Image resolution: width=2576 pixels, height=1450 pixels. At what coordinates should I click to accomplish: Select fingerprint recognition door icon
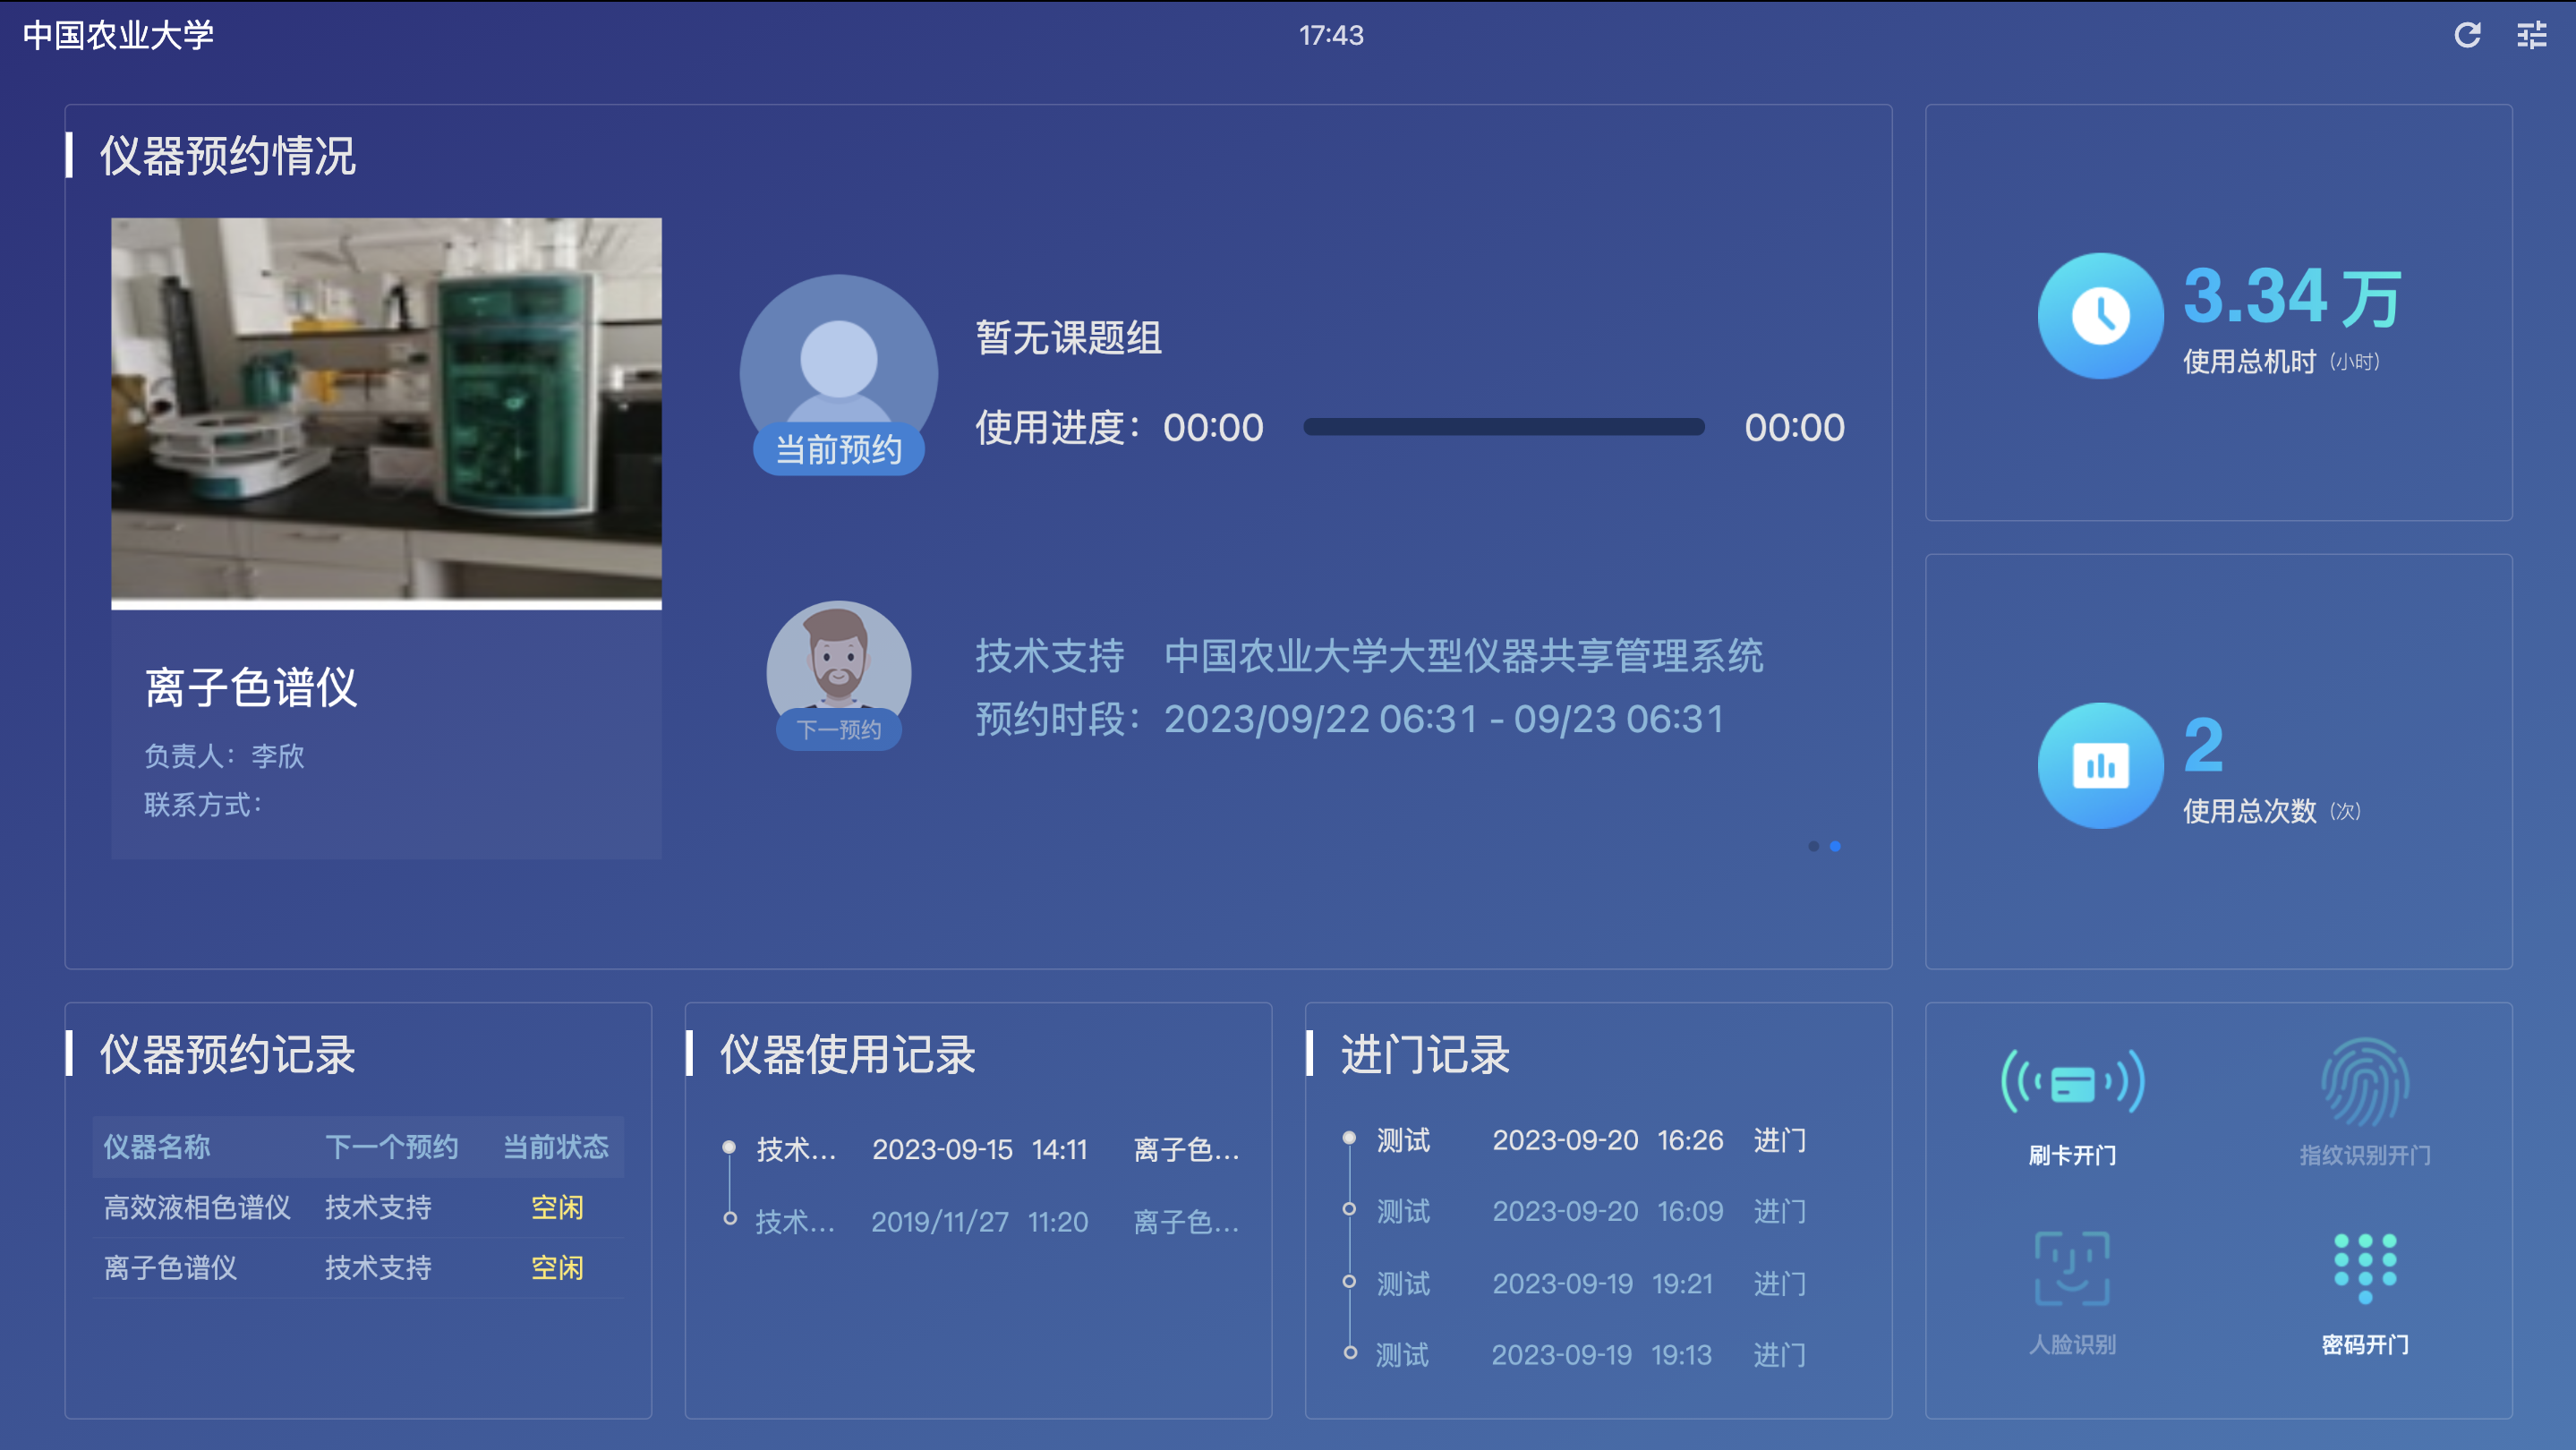pyautogui.click(x=2364, y=1083)
